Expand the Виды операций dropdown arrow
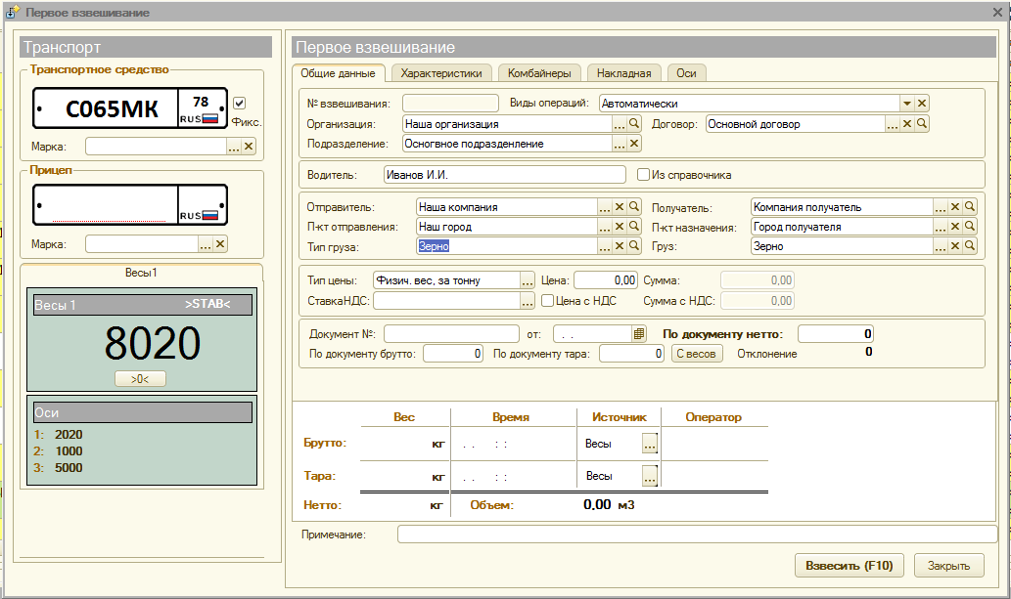 point(907,103)
